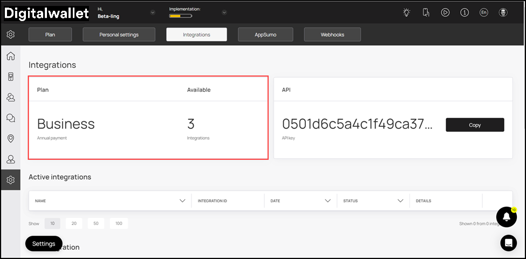Copy the API key
Screen dimensions: 526x259
[475, 125]
